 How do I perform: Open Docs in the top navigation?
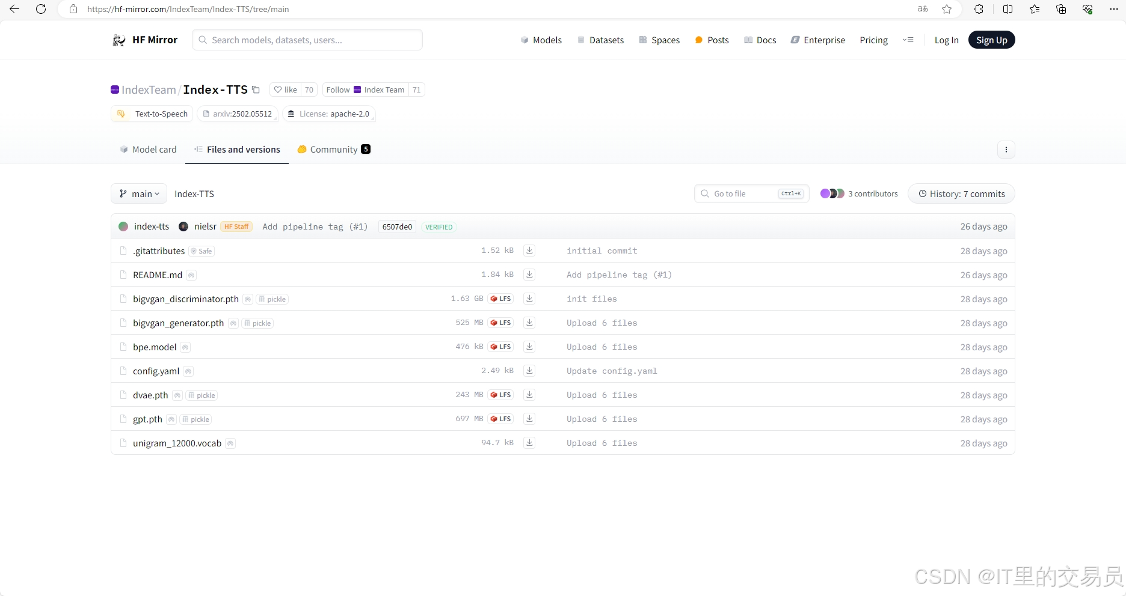click(760, 40)
